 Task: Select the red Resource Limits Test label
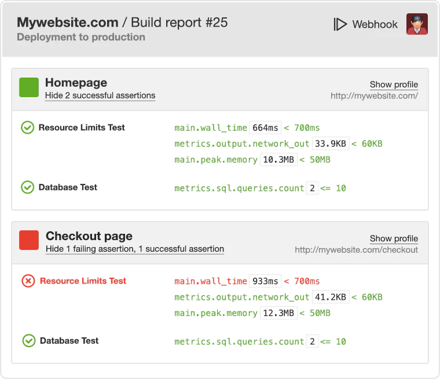[x=83, y=281]
